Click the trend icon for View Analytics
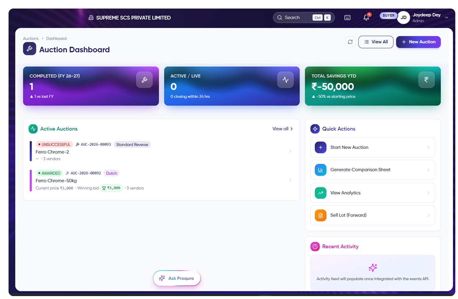Screen dimensions: 458x299 (x=320, y=193)
